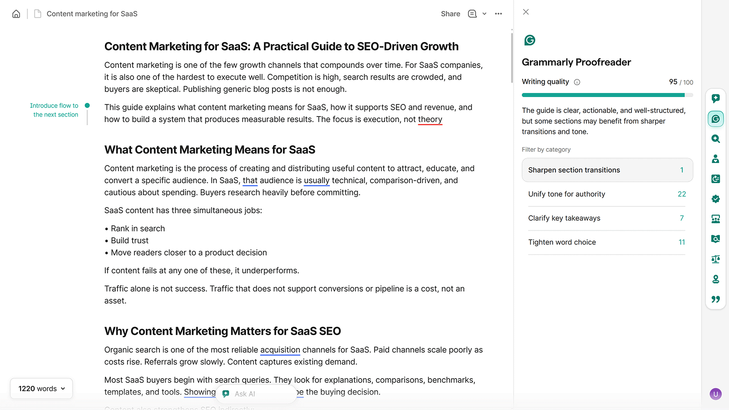
Task: Open the more options ellipsis menu
Action: pyautogui.click(x=498, y=14)
